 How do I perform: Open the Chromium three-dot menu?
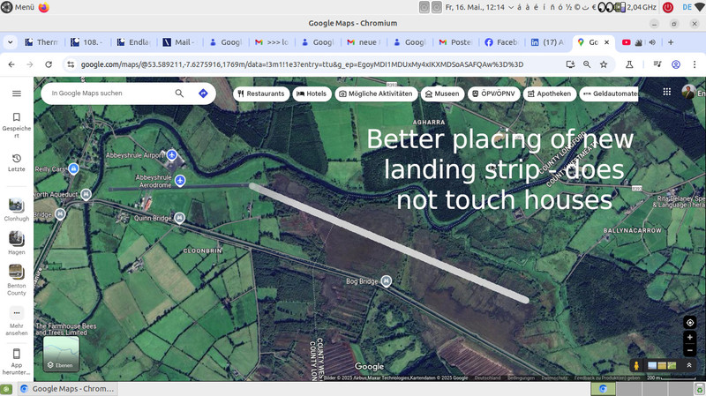click(695, 64)
